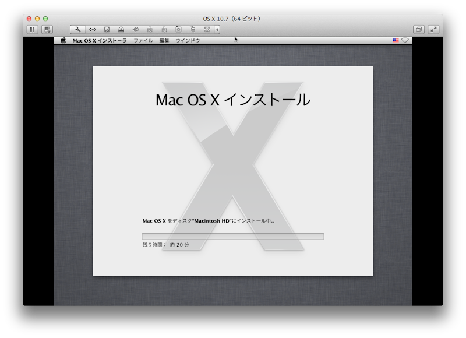Open the ファイル menu

tap(143, 40)
